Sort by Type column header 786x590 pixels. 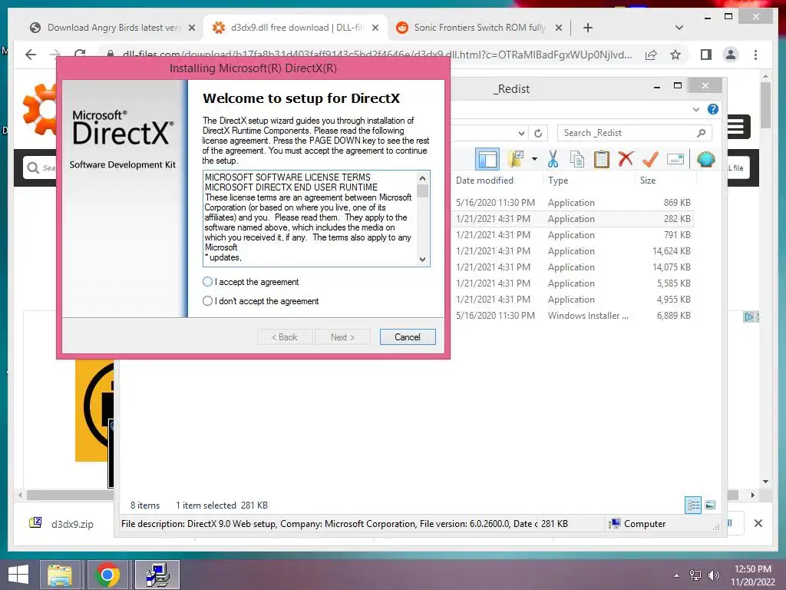click(x=558, y=180)
